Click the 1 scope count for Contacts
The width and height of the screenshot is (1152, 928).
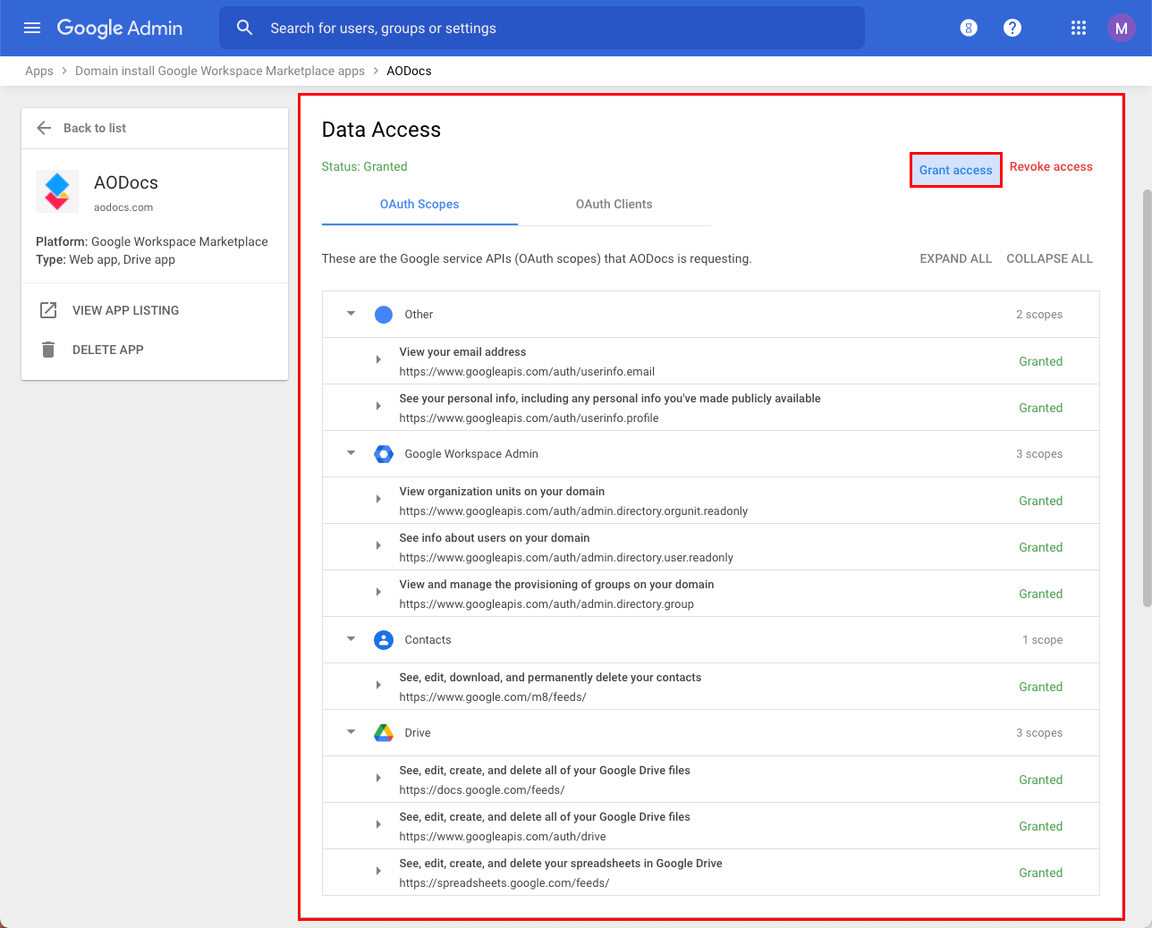tap(1043, 640)
